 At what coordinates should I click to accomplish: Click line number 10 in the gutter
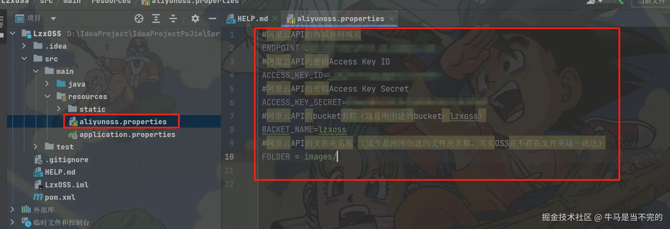tap(229, 157)
